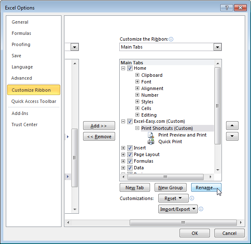Click the dialog's bottom horizontal scrollbar thumb
Screen dimensions: 251x244
tap(183, 222)
